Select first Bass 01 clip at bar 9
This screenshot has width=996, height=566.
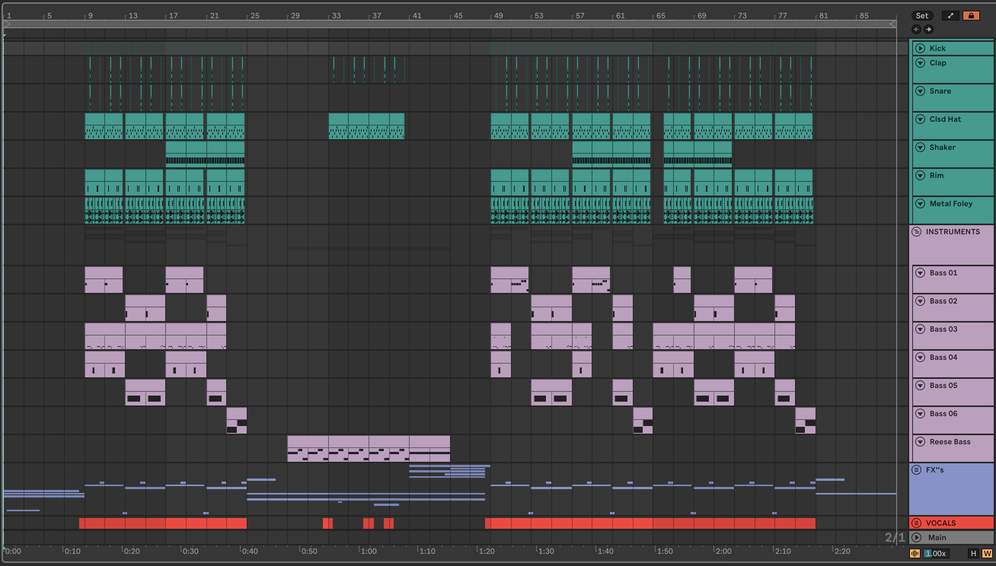click(x=104, y=280)
